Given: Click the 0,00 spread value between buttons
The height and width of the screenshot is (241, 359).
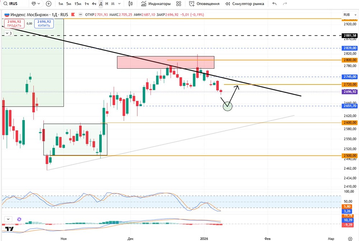Looking at the screenshot, I should pyautogui.click(x=29, y=24).
